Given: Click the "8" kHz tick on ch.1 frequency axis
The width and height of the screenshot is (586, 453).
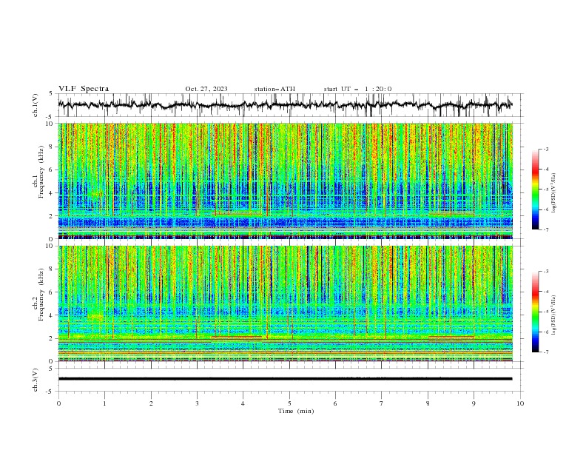Looking at the screenshot, I should tap(52, 147).
